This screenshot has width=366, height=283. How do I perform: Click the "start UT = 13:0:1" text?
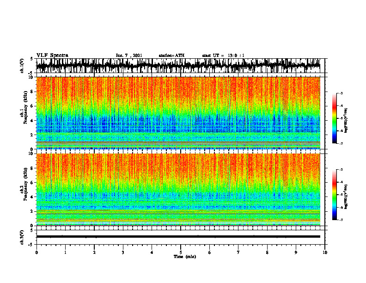click(x=223, y=55)
